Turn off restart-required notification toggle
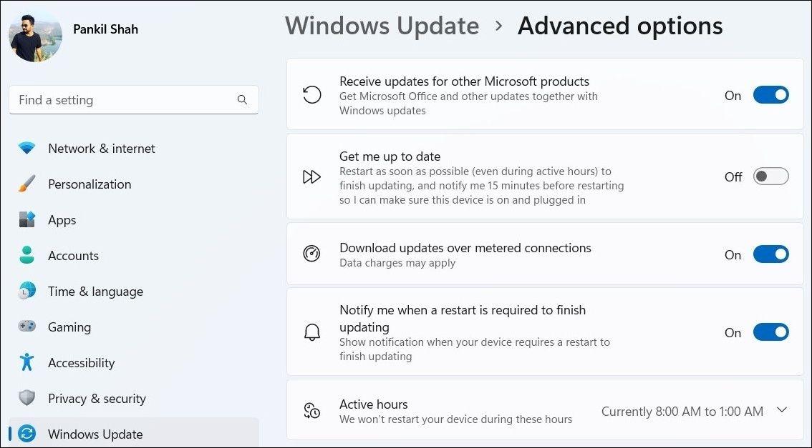This screenshot has height=448, width=812. coord(770,332)
